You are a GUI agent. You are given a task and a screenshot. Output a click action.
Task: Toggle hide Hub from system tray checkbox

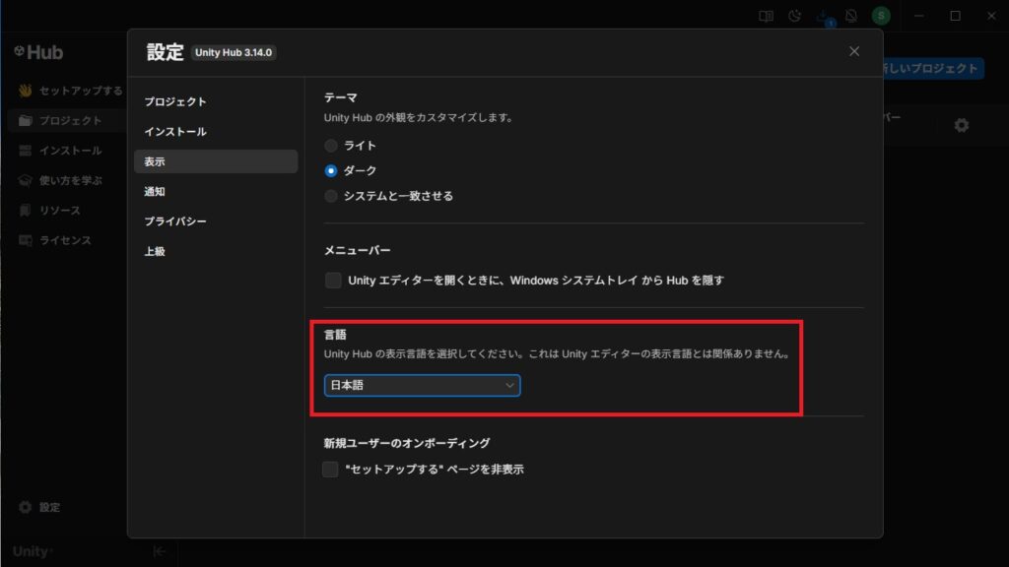[x=333, y=281]
